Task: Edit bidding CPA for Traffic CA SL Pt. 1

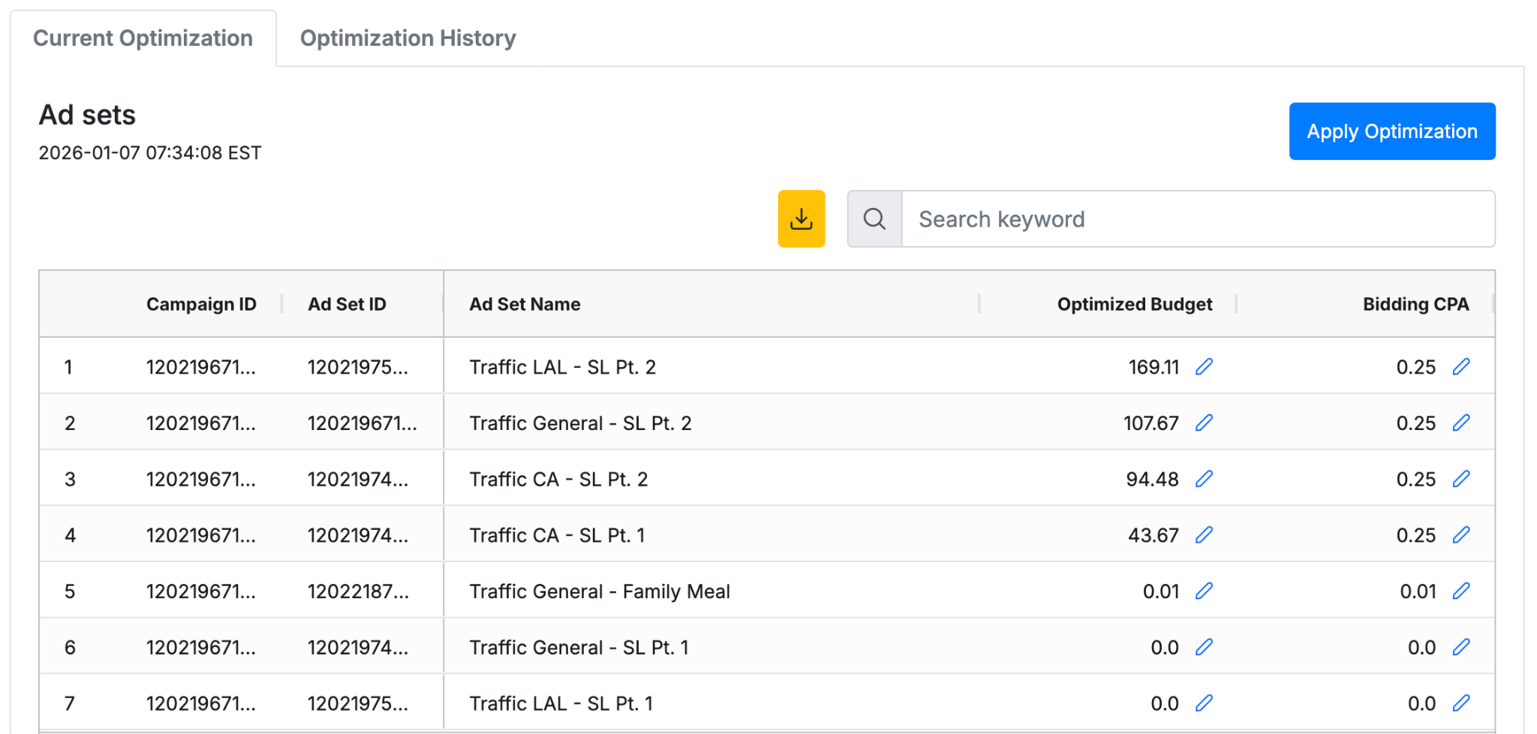Action: click(x=1460, y=534)
